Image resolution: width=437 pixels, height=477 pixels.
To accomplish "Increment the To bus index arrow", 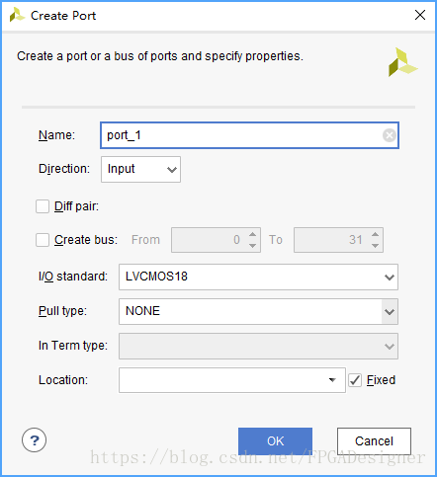I will 375,234.
